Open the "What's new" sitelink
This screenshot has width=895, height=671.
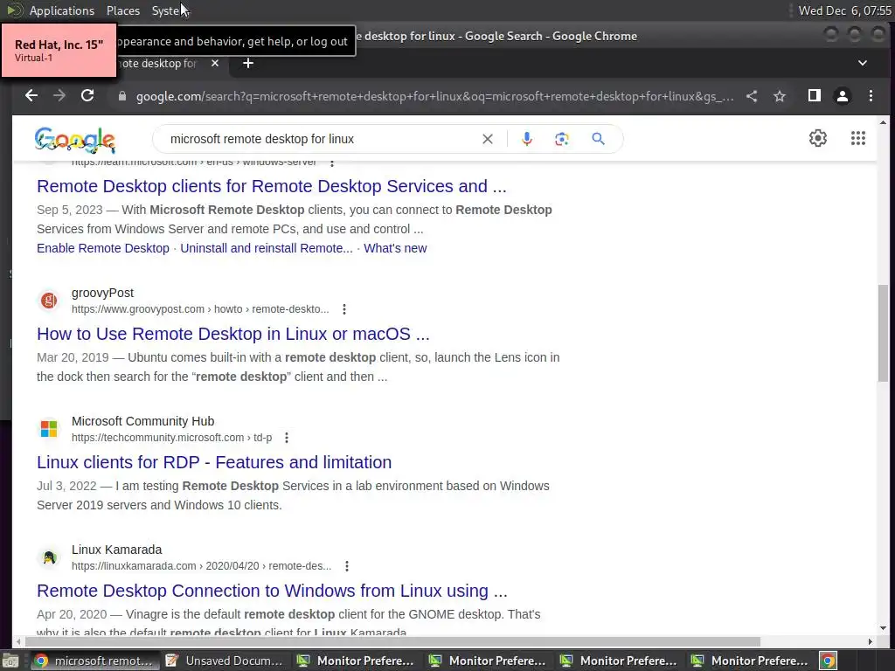[x=395, y=248]
